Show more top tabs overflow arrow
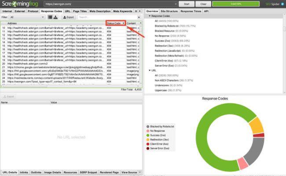Viewport: 286px width, 176px height. click(140, 11)
